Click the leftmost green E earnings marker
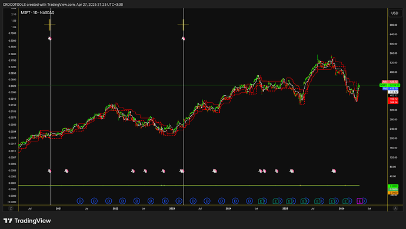406x229 pixels. [261, 201]
